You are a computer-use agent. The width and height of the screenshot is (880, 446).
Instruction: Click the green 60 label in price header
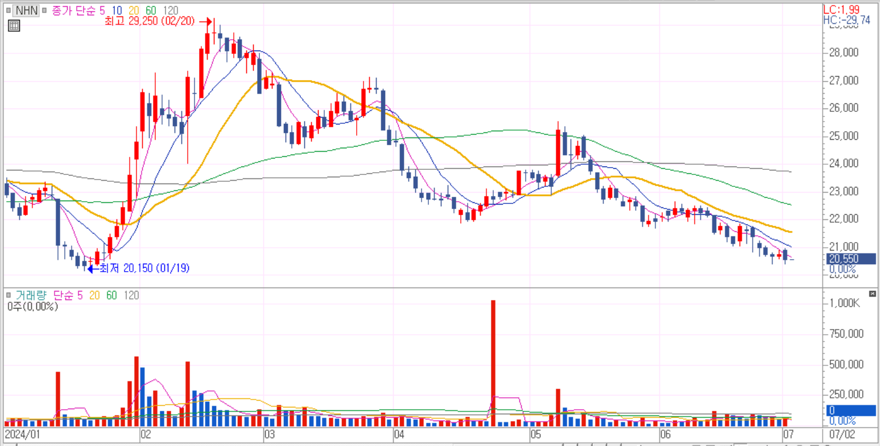click(150, 10)
